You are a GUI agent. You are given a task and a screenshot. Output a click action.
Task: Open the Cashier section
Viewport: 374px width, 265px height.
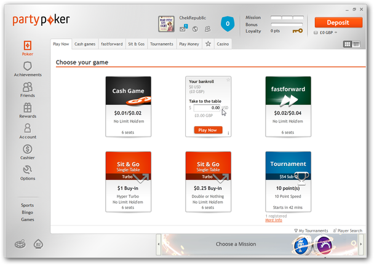click(28, 152)
